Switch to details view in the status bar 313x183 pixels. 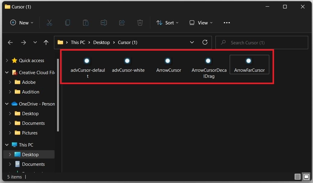click(297, 177)
